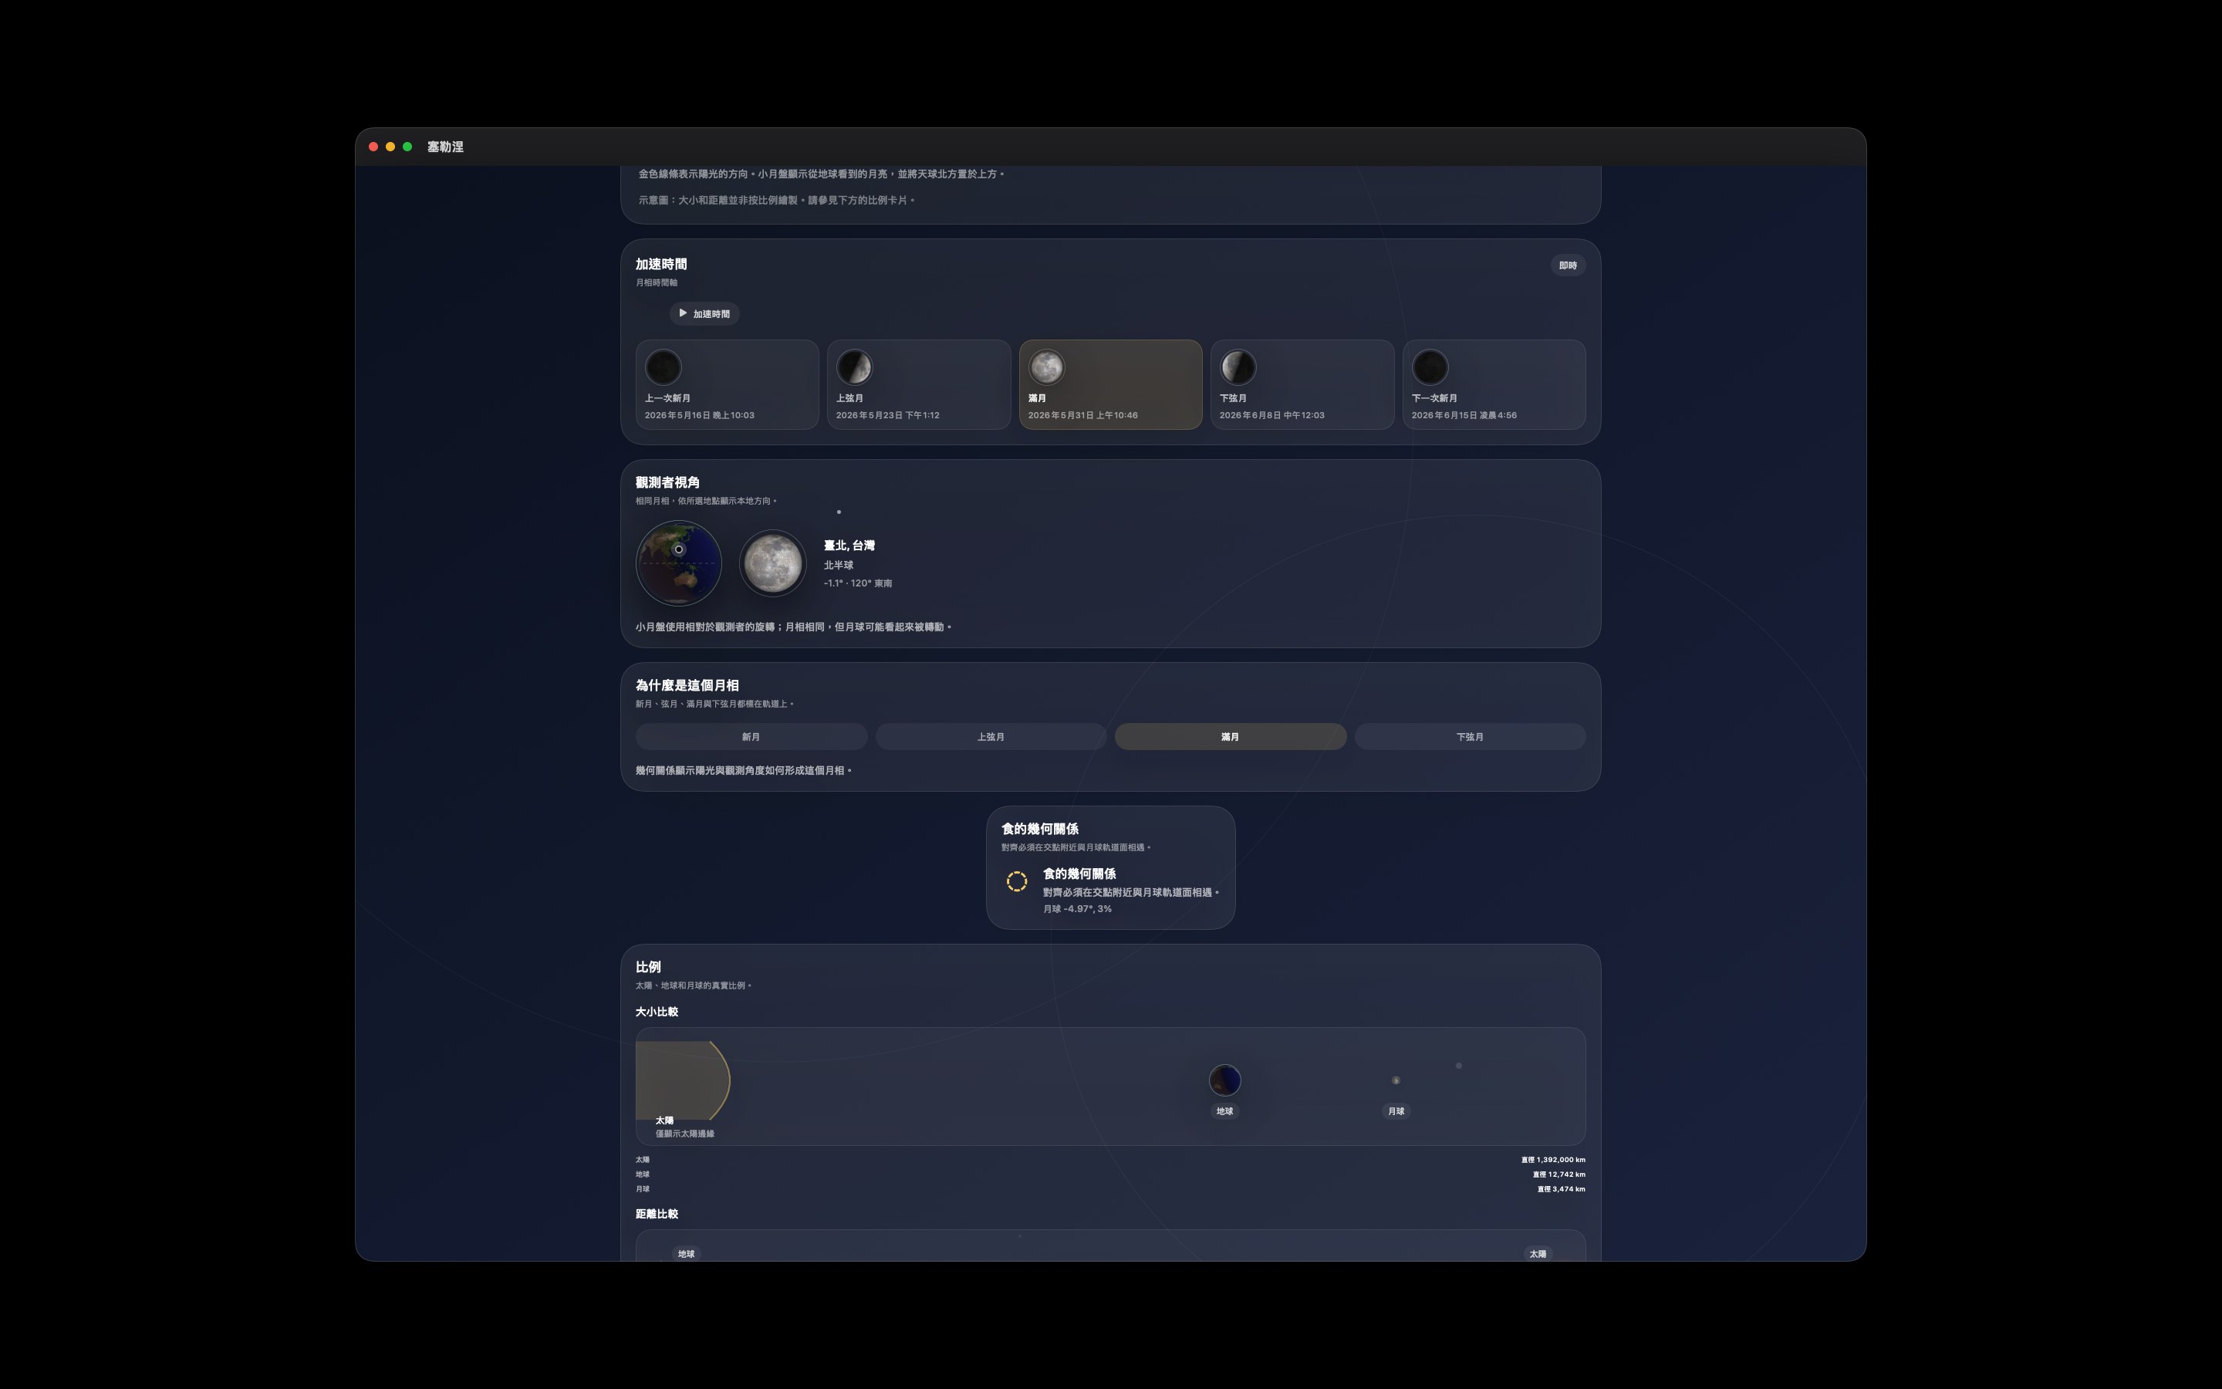The image size is (2222, 1389).
Task: Select the 滿月 phase tab
Action: click(1231, 737)
